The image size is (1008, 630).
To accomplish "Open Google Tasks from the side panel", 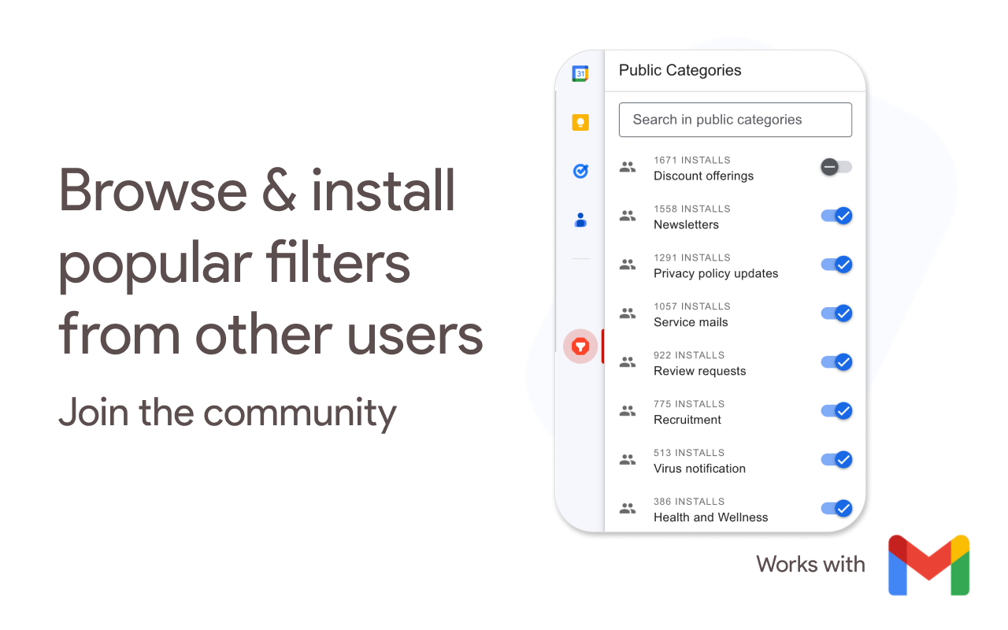I will point(580,170).
